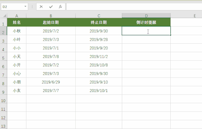
Task: Select column B header
Action: pyautogui.click(x=51, y=16)
